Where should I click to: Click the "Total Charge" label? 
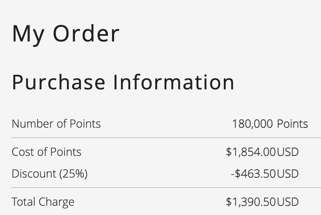(x=43, y=202)
